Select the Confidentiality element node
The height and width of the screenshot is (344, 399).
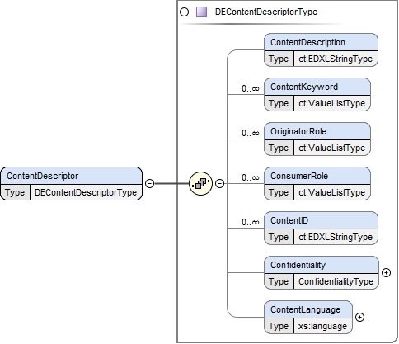click(x=322, y=272)
